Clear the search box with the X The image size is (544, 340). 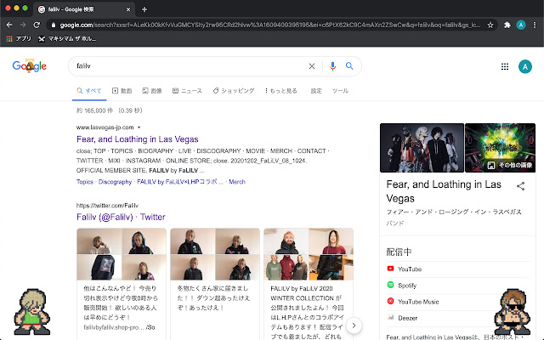(312, 66)
